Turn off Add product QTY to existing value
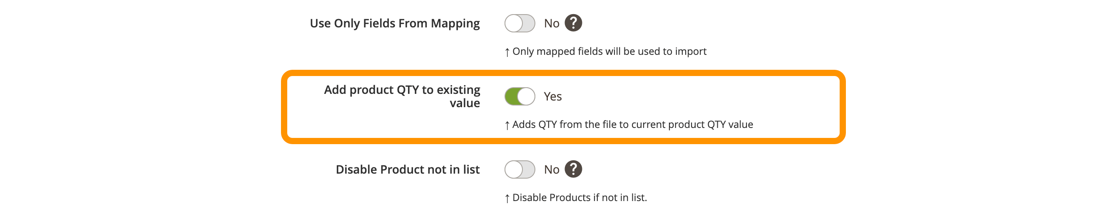 click(519, 96)
